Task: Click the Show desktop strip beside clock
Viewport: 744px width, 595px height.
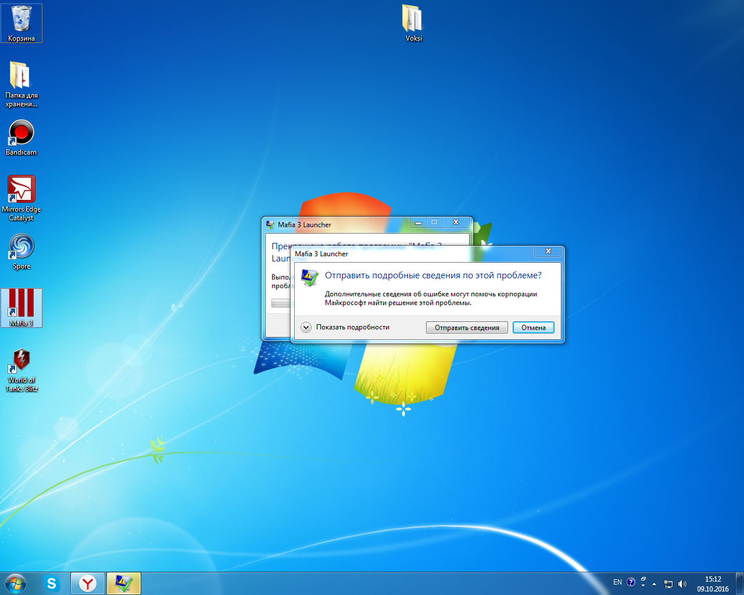Action: click(739, 583)
